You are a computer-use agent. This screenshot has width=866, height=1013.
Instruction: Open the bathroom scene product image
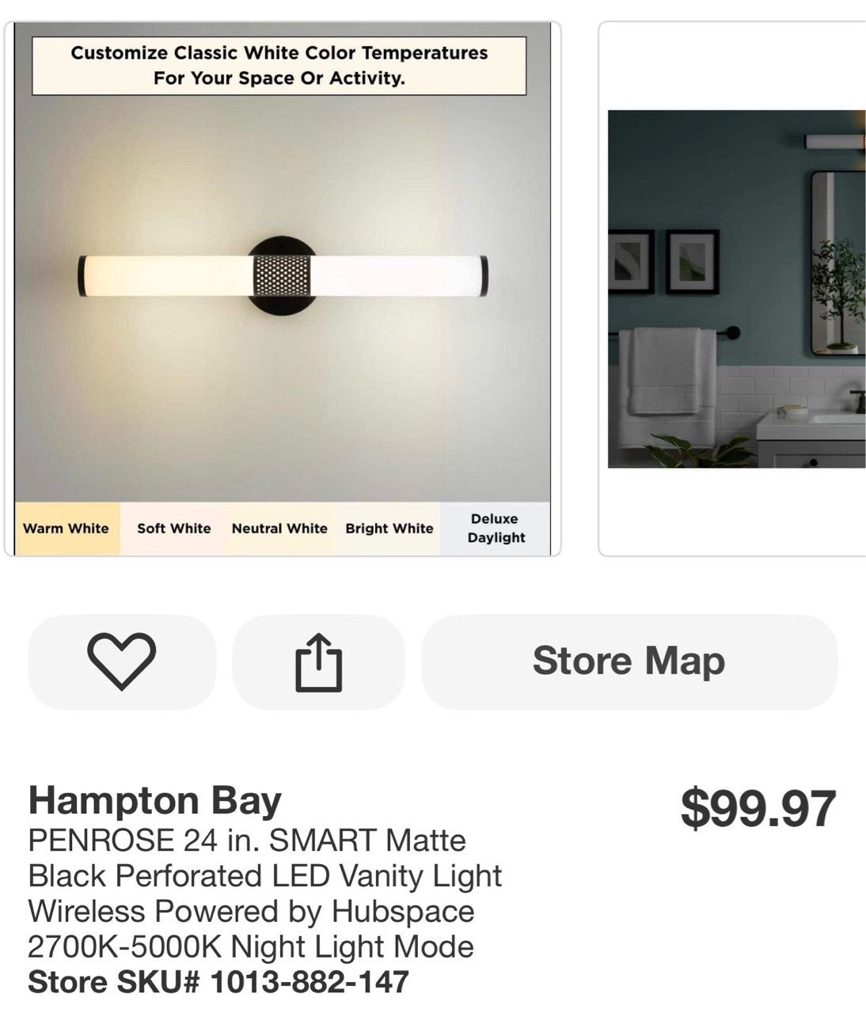tap(737, 289)
